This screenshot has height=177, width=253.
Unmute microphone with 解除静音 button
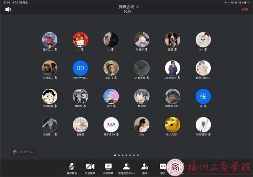tap(72, 168)
